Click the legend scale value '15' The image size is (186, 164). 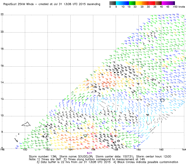point(129,7)
